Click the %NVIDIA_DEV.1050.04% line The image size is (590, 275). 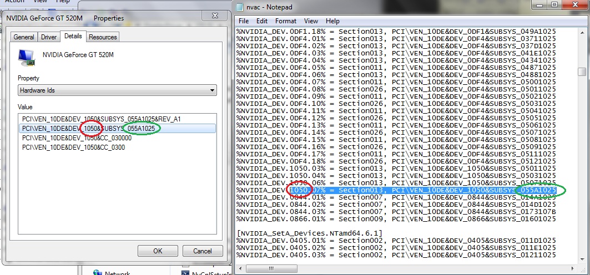tap(397, 175)
